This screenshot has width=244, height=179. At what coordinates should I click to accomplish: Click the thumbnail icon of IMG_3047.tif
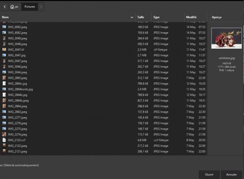(x=4, y=49)
